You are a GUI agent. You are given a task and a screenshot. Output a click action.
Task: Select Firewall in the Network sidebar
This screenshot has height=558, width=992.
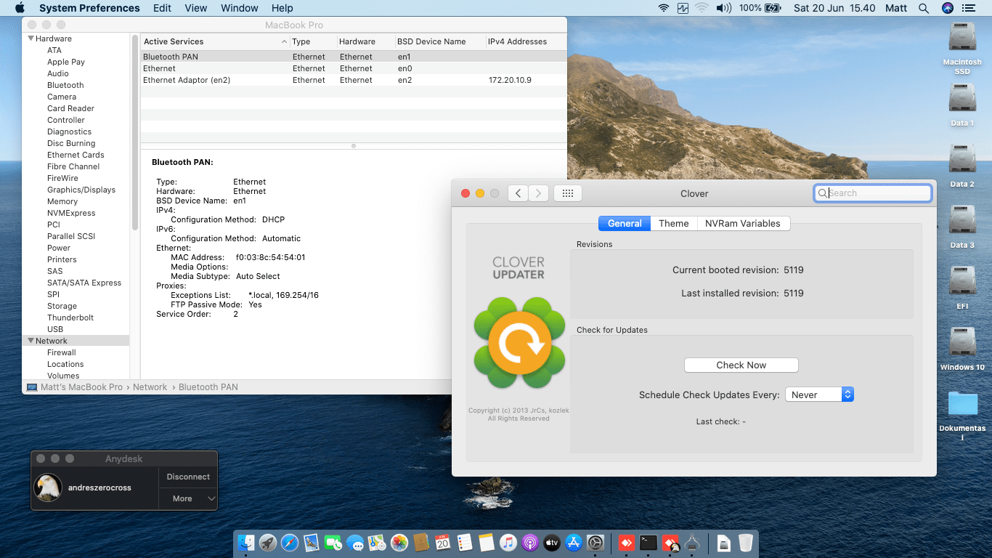click(x=62, y=352)
